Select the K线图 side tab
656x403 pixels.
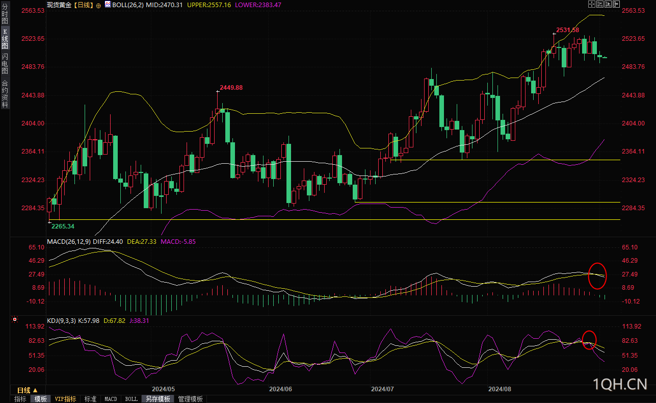(5, 39)
